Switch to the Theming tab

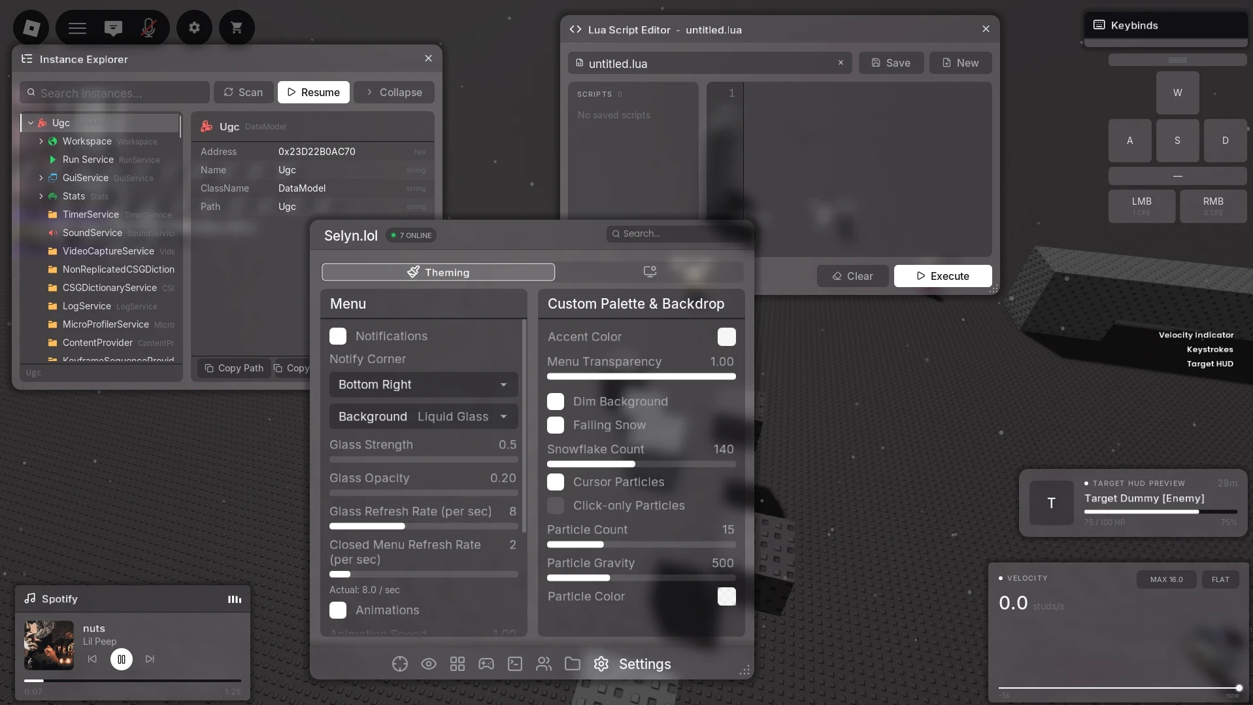439,272
